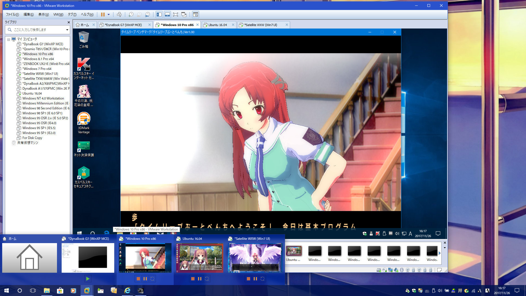Pause the virtual machine from toolbar
Image resolution: width=526 pixels, height=296 pixels.
(103, 15)
